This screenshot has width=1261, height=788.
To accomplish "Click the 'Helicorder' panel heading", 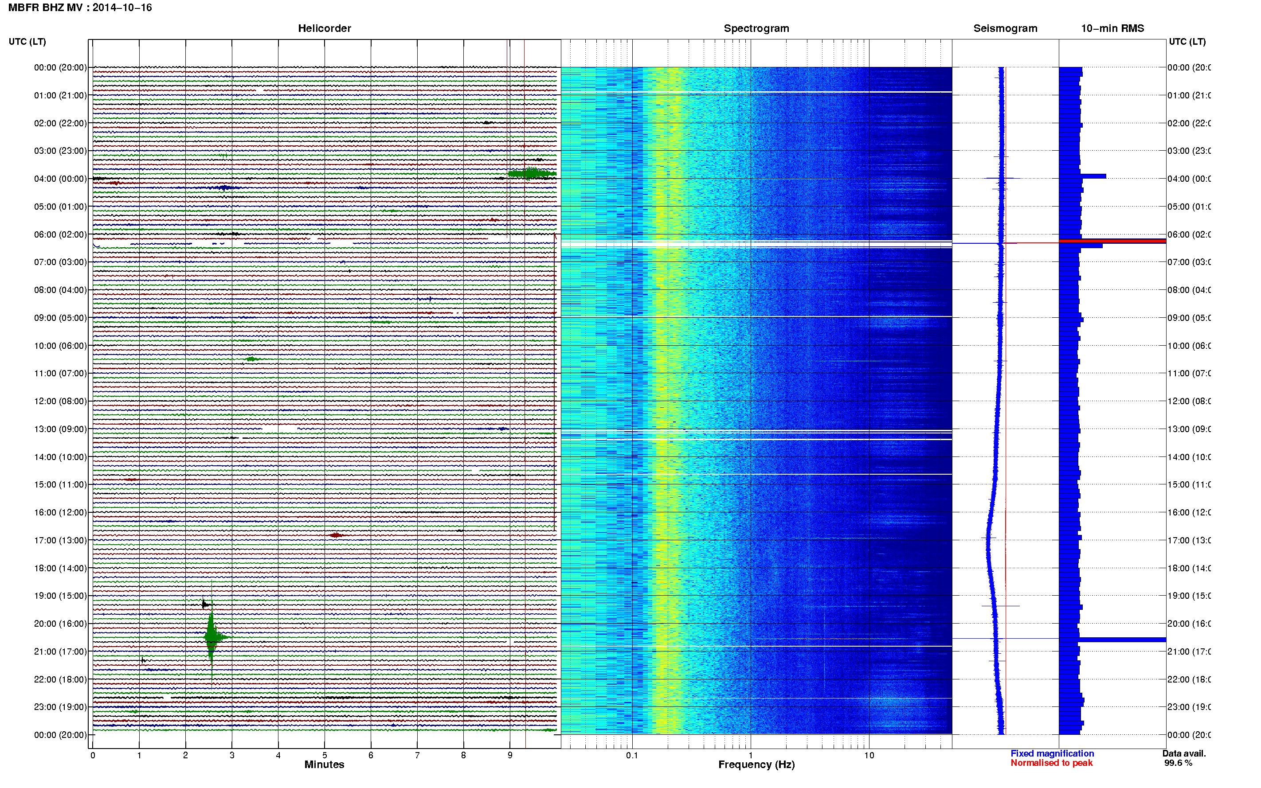I will pos(324,28).
